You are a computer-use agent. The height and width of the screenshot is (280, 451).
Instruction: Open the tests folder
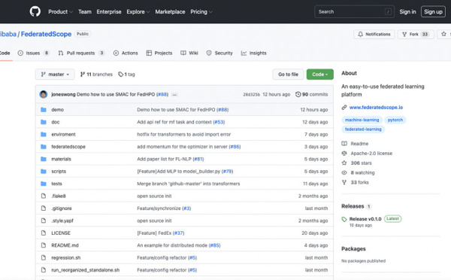point(56,184)
